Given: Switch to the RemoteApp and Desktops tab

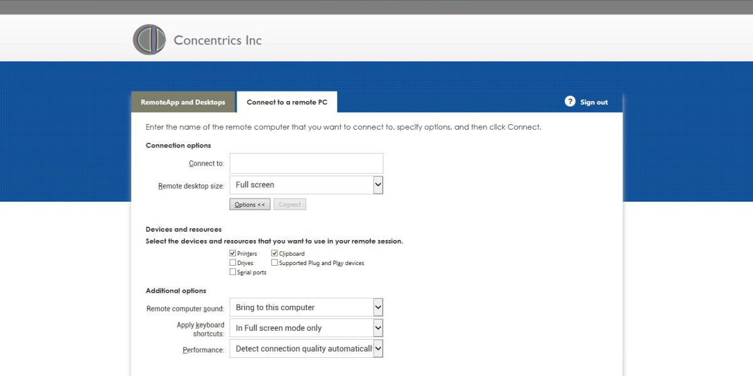Looking at the screenshot, I should click(x=183, y=102).
